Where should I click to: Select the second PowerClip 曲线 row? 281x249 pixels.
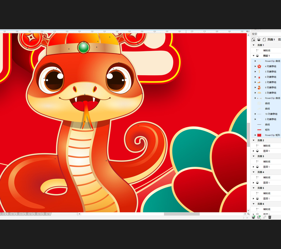pos(266,98)
